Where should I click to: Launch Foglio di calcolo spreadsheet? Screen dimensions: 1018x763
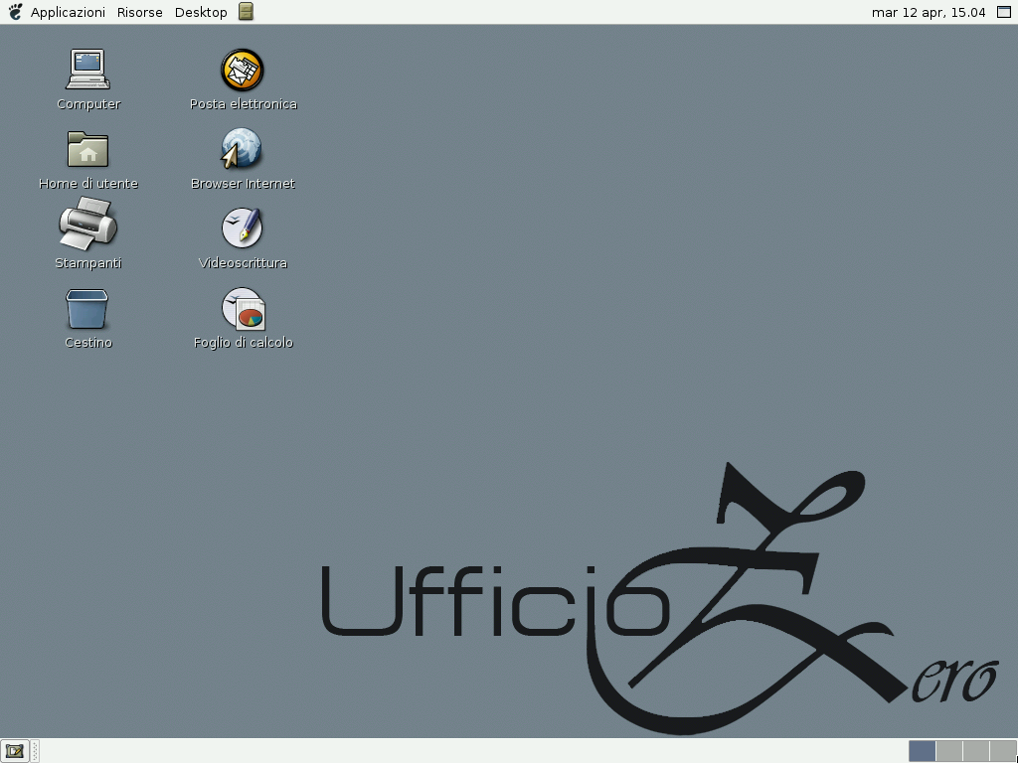[244, 309]
